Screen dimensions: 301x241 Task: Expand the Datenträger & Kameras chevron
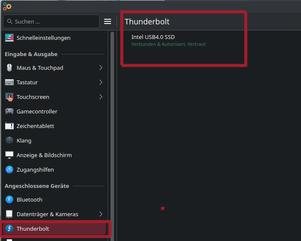coord(101,214)
